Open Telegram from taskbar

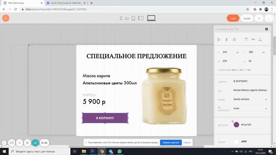111,151
